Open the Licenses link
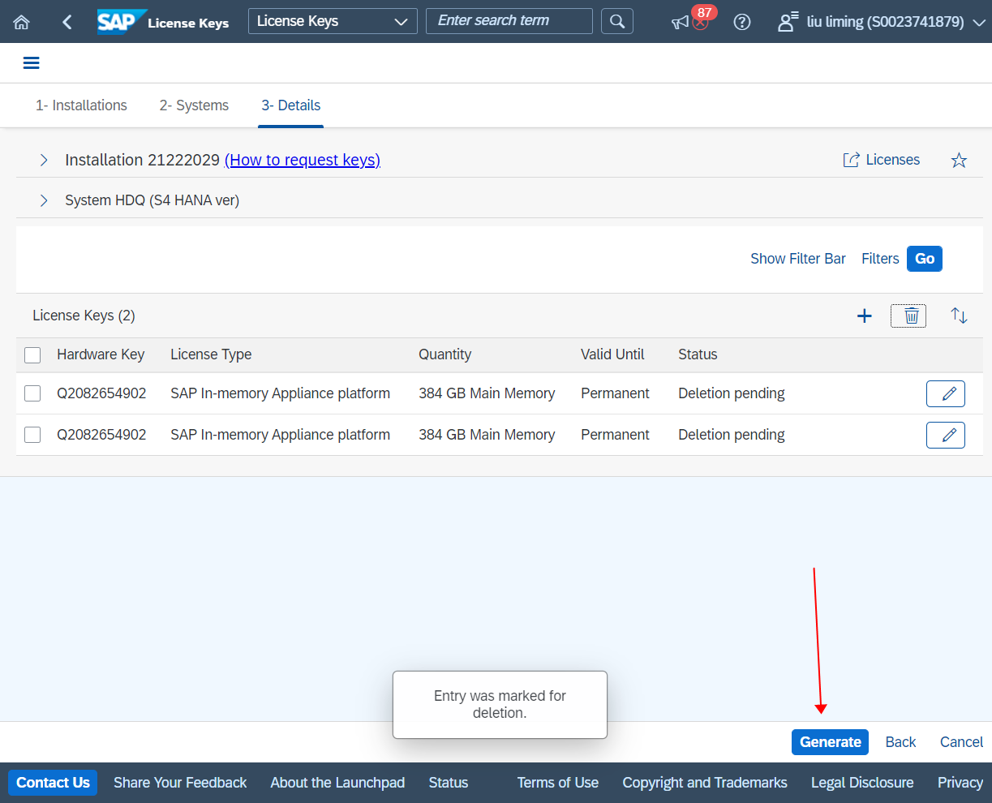 [x=882, y=160]
